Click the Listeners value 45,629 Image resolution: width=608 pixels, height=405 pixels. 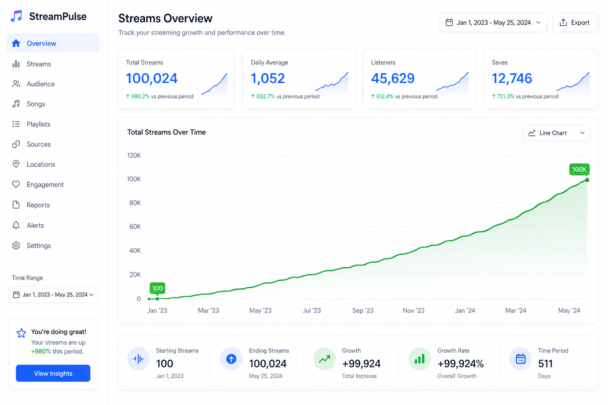tap(393, 78)
